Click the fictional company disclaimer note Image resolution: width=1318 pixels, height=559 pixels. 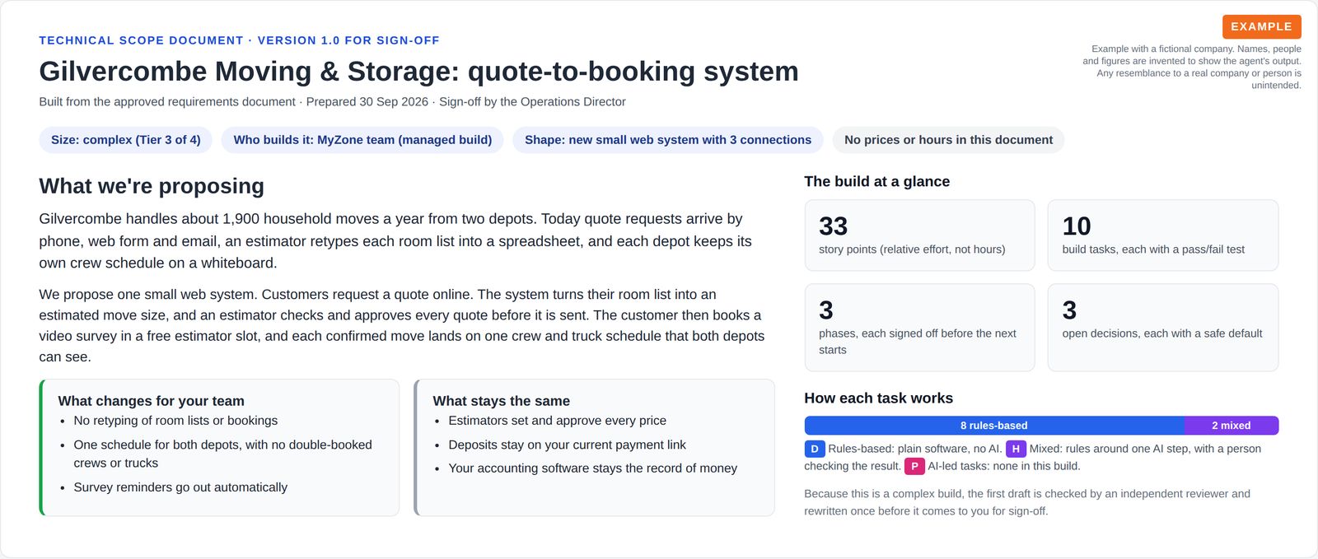(1192, 67)
